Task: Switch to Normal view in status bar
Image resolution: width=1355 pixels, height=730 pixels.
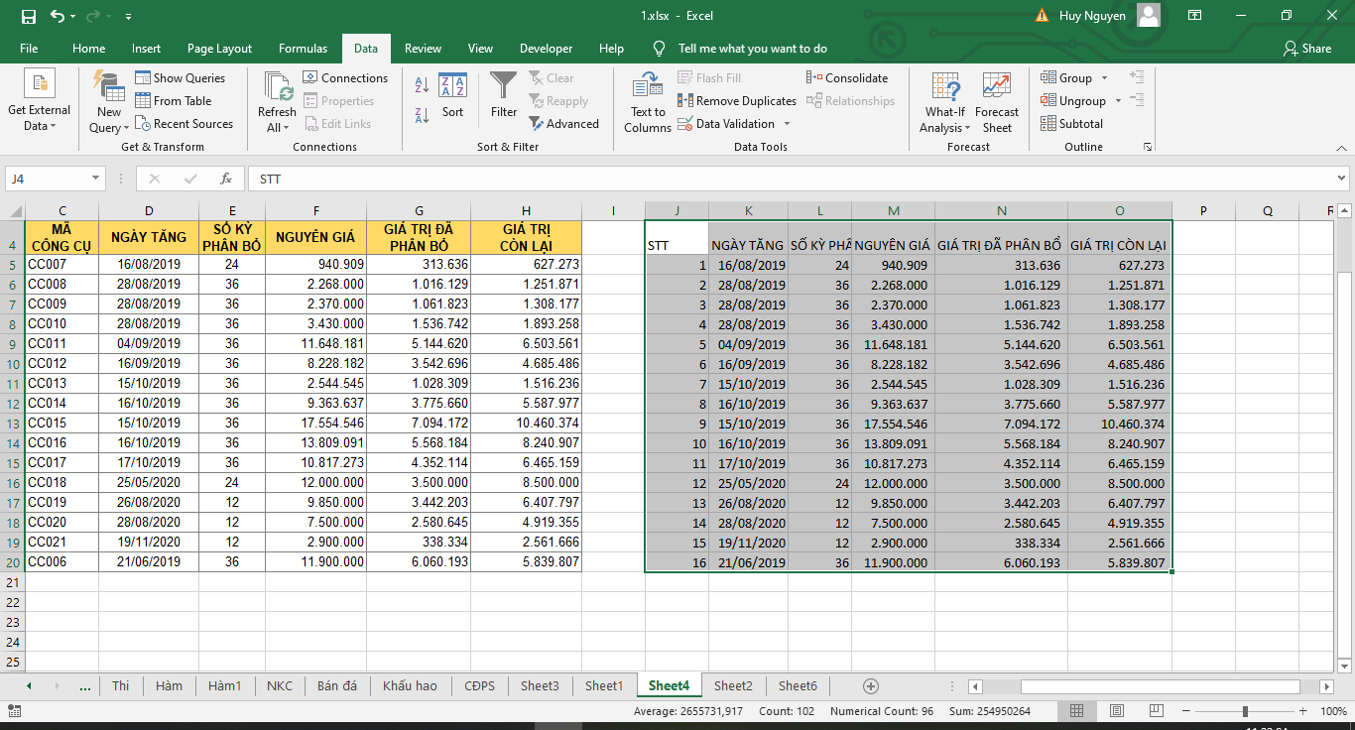Action: pos(1077,711)
